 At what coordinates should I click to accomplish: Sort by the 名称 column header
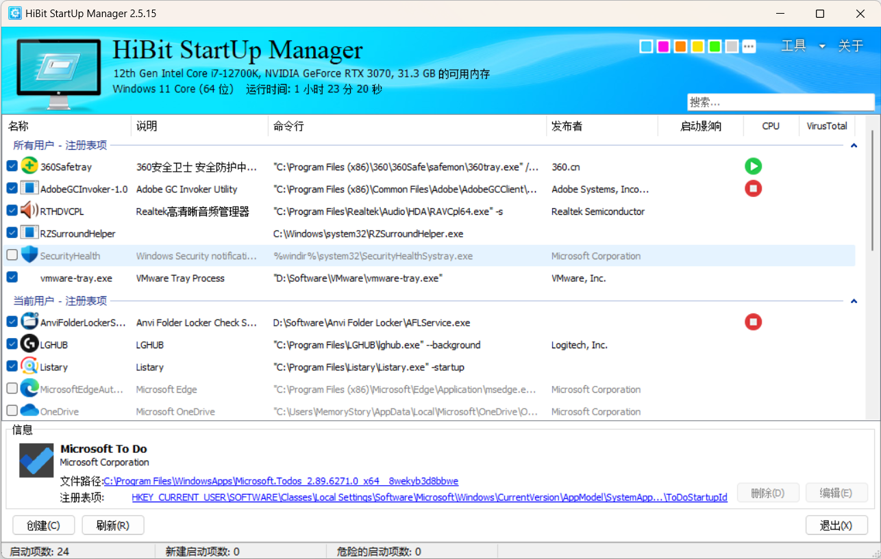click(66, 126)
